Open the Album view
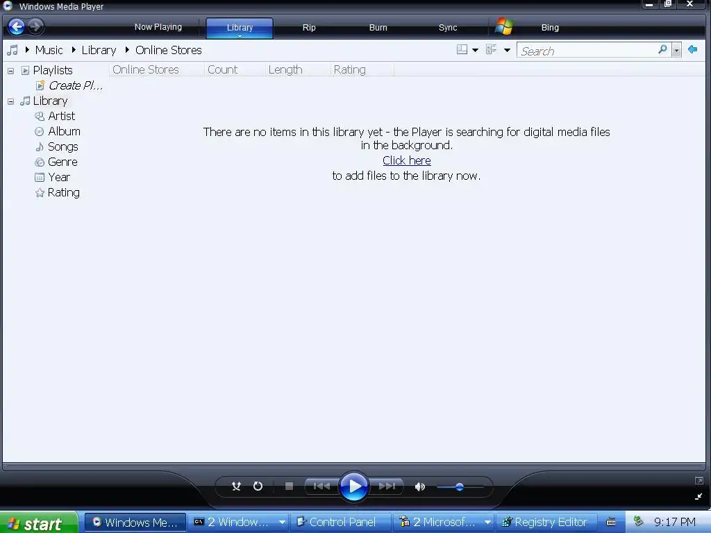 64,131
